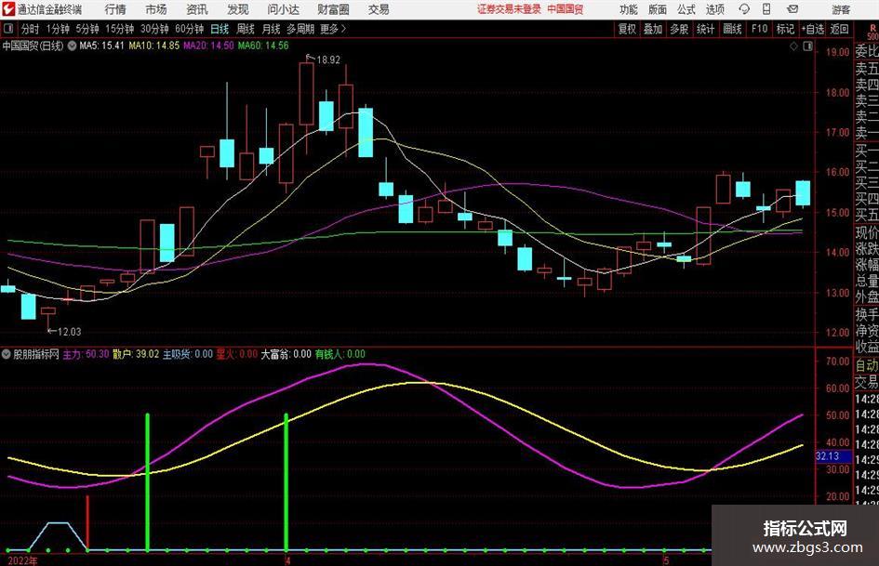Switch to the 5分钟 period tab
The width and height of the screenshot is (879, 566).
coord(87,29)
